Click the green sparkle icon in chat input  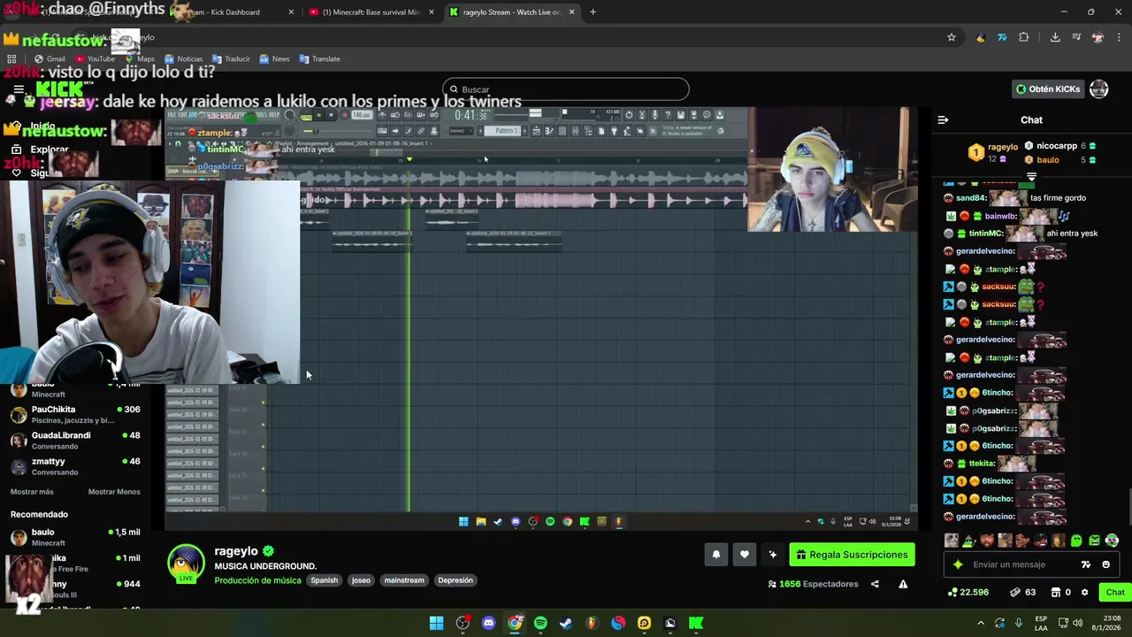point(958,564)
